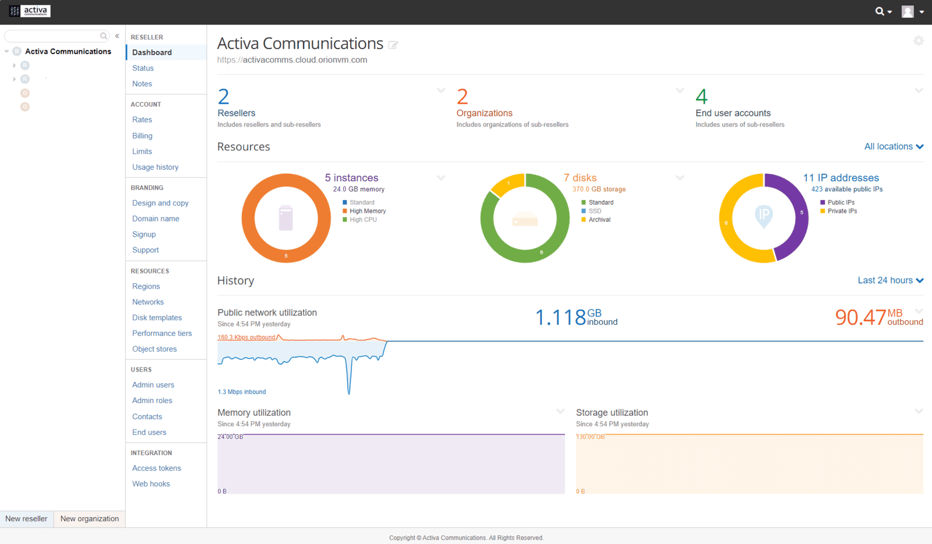Toggle the High Memory legend swatch
The width and height of the screenshot is (932, 544).
(x=345, y=211)
